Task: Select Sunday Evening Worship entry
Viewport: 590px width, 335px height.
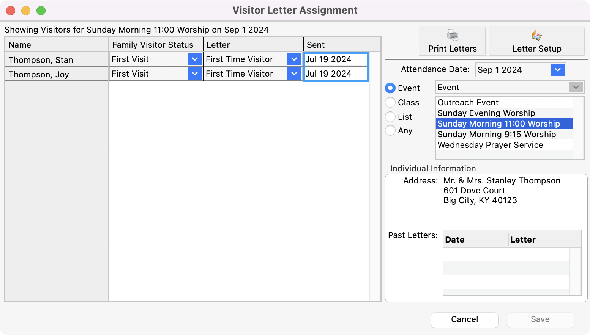Action: [486, 113]
